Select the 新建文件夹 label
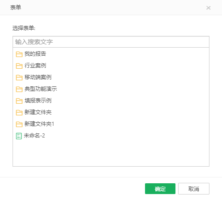The width and height of the screenshot is (222, 199). pos(38,112)
